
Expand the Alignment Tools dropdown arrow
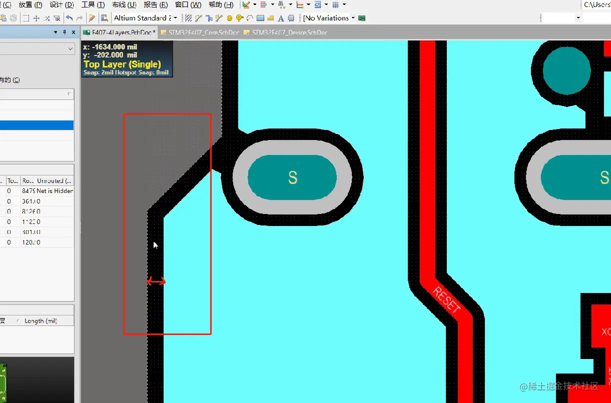[272, 4]
